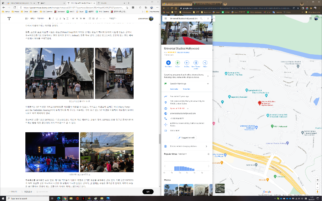The width and height of the screenshot is (322, 201).
Task: Click the Saved icon for Universal Studios
Action: 178,63
